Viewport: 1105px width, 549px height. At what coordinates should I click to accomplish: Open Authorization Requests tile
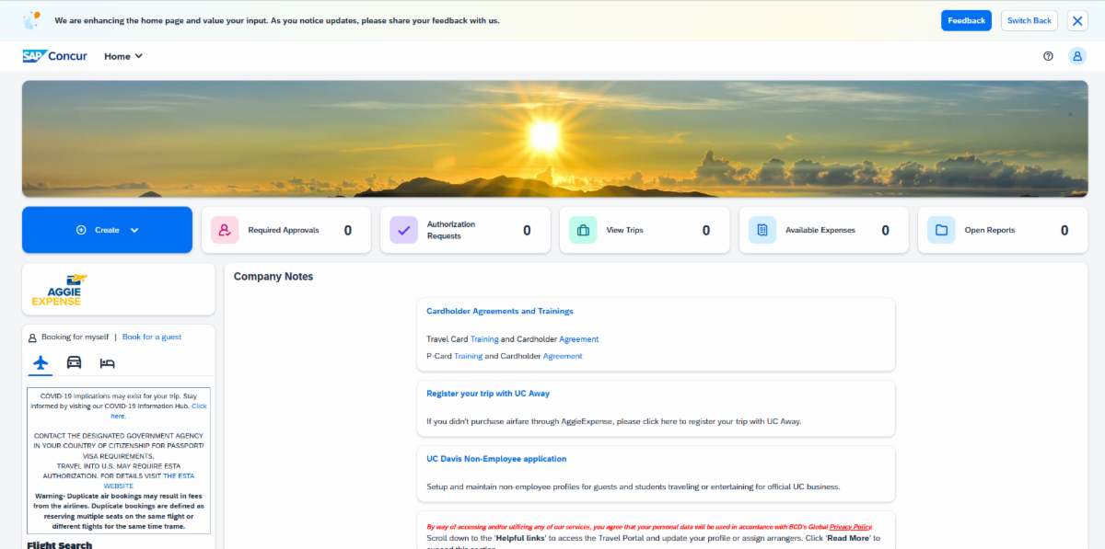[465, 230]
